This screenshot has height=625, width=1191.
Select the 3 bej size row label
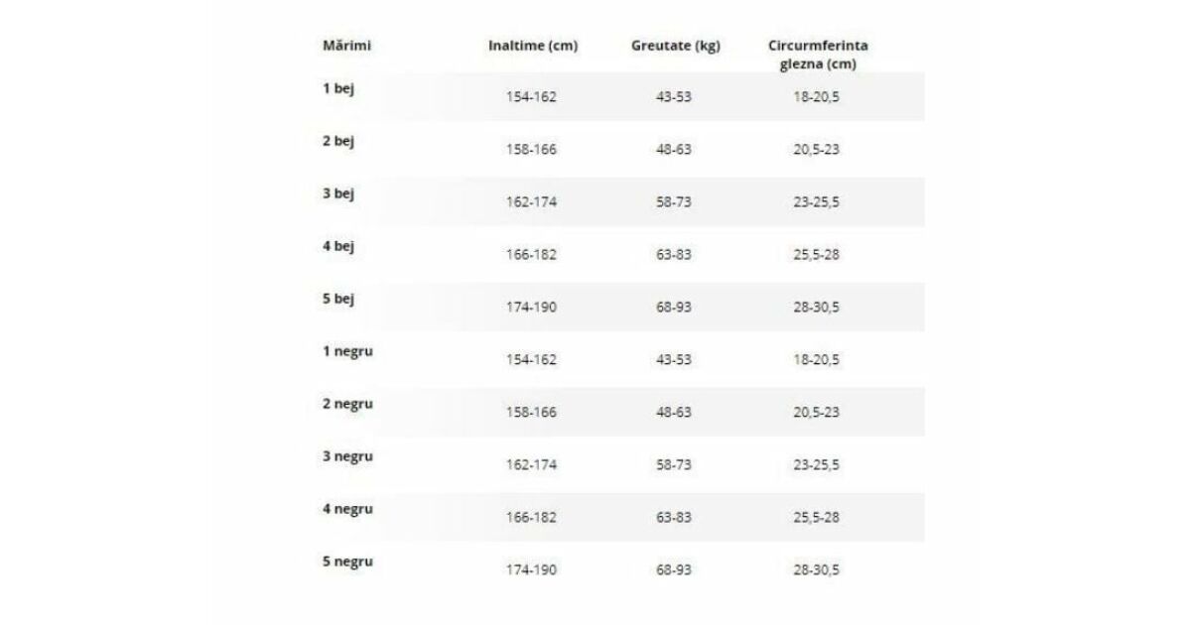pyautogui.click(x=338, y=193)
